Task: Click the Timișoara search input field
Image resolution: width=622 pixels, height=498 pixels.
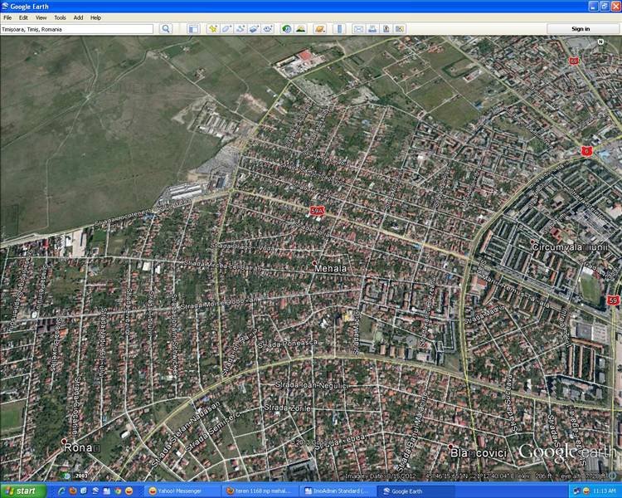Action: point(76,29)
